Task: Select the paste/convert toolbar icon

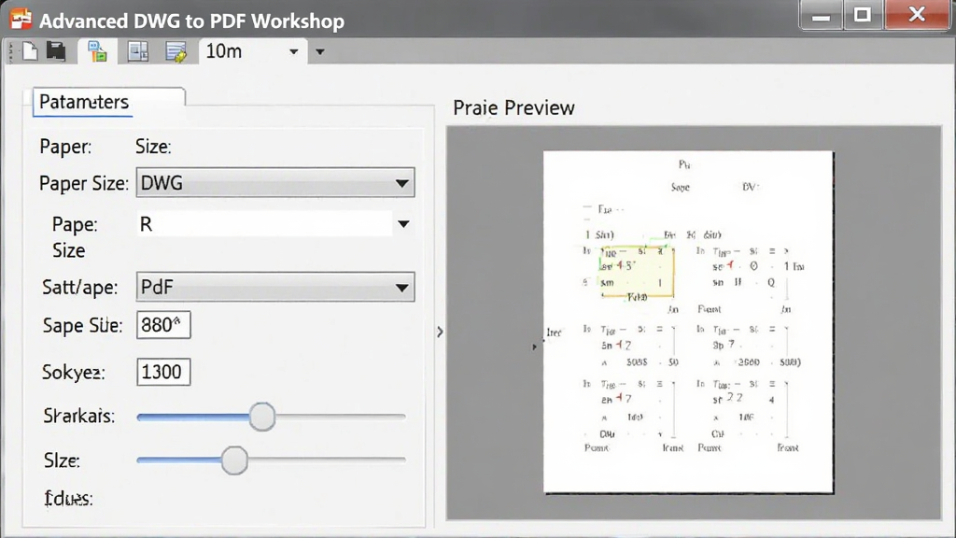Action: click(x=97, y=51)
